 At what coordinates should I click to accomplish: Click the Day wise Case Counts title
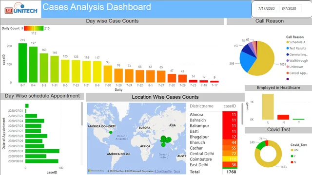[112, 21]
